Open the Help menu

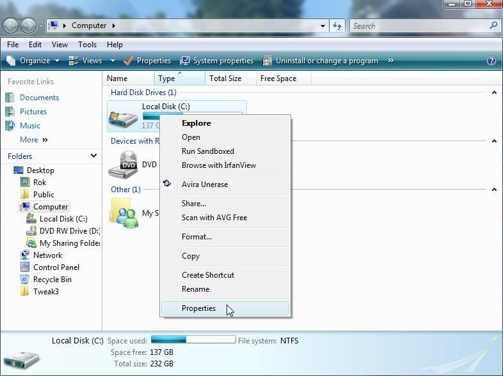[115, 45]
